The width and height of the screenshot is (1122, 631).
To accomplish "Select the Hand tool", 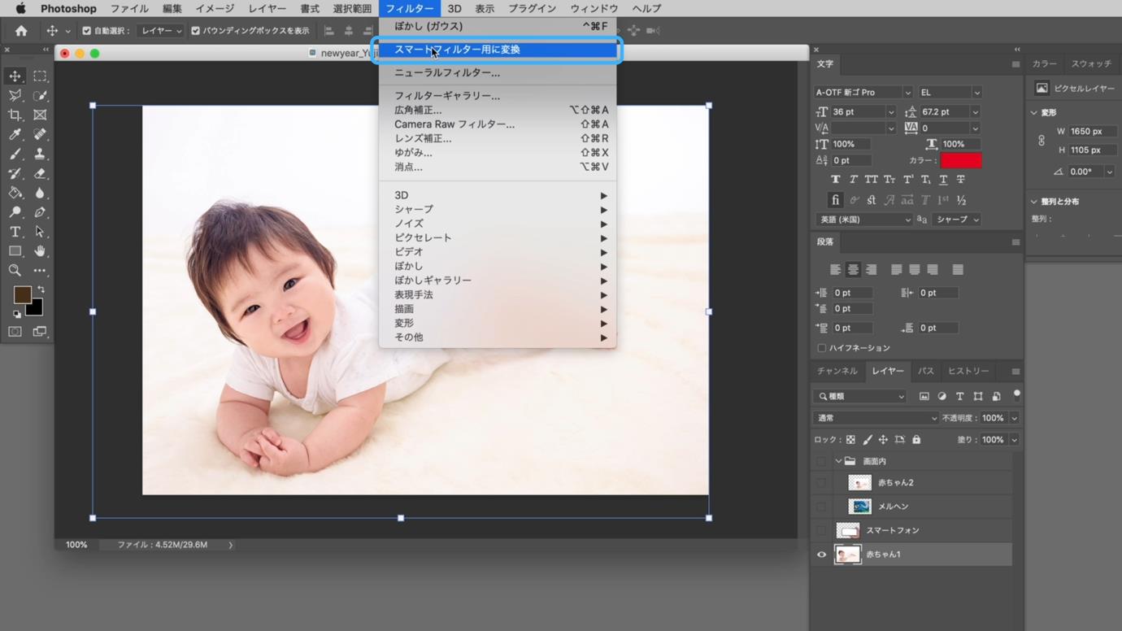I will coord(40,251).
